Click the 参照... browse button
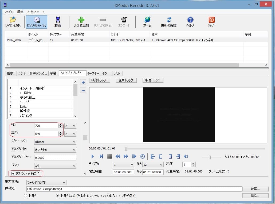The width and height of the screenshot is (275, 204). coord(255,189)
